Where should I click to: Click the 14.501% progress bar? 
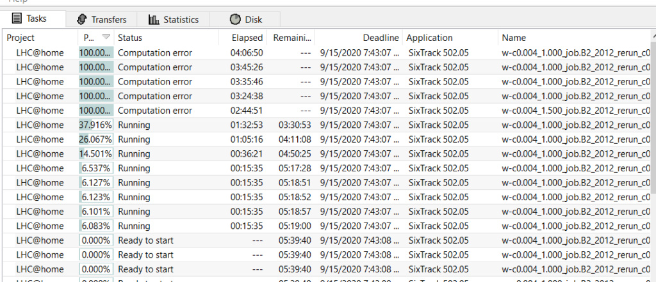click(96, 153)
